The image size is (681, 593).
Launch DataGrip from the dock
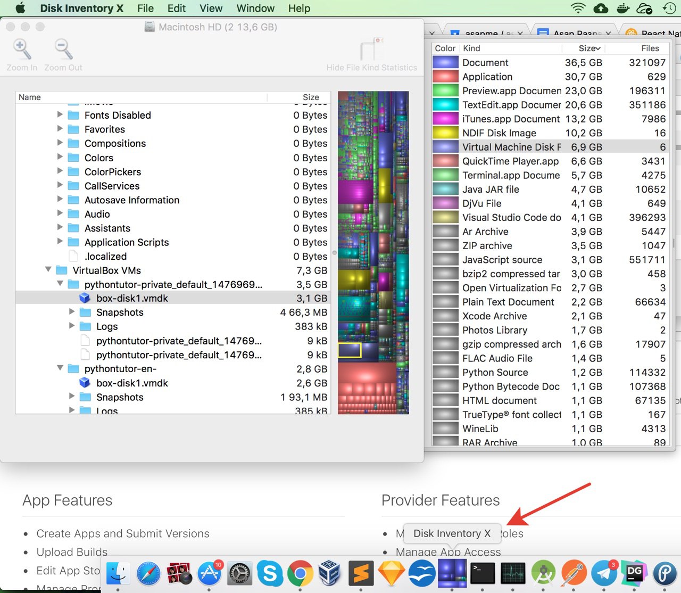point(634,573)
